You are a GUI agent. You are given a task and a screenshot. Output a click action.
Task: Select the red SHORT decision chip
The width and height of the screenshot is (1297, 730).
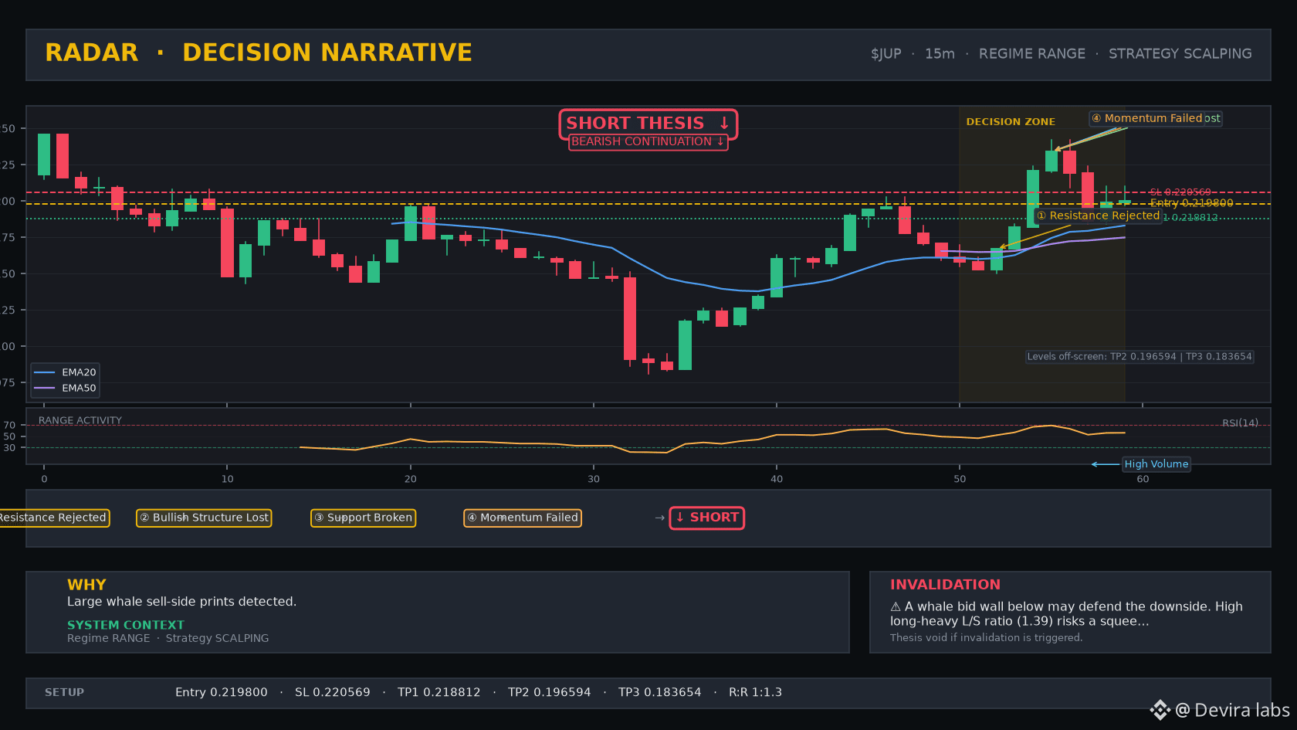[706, 518]
